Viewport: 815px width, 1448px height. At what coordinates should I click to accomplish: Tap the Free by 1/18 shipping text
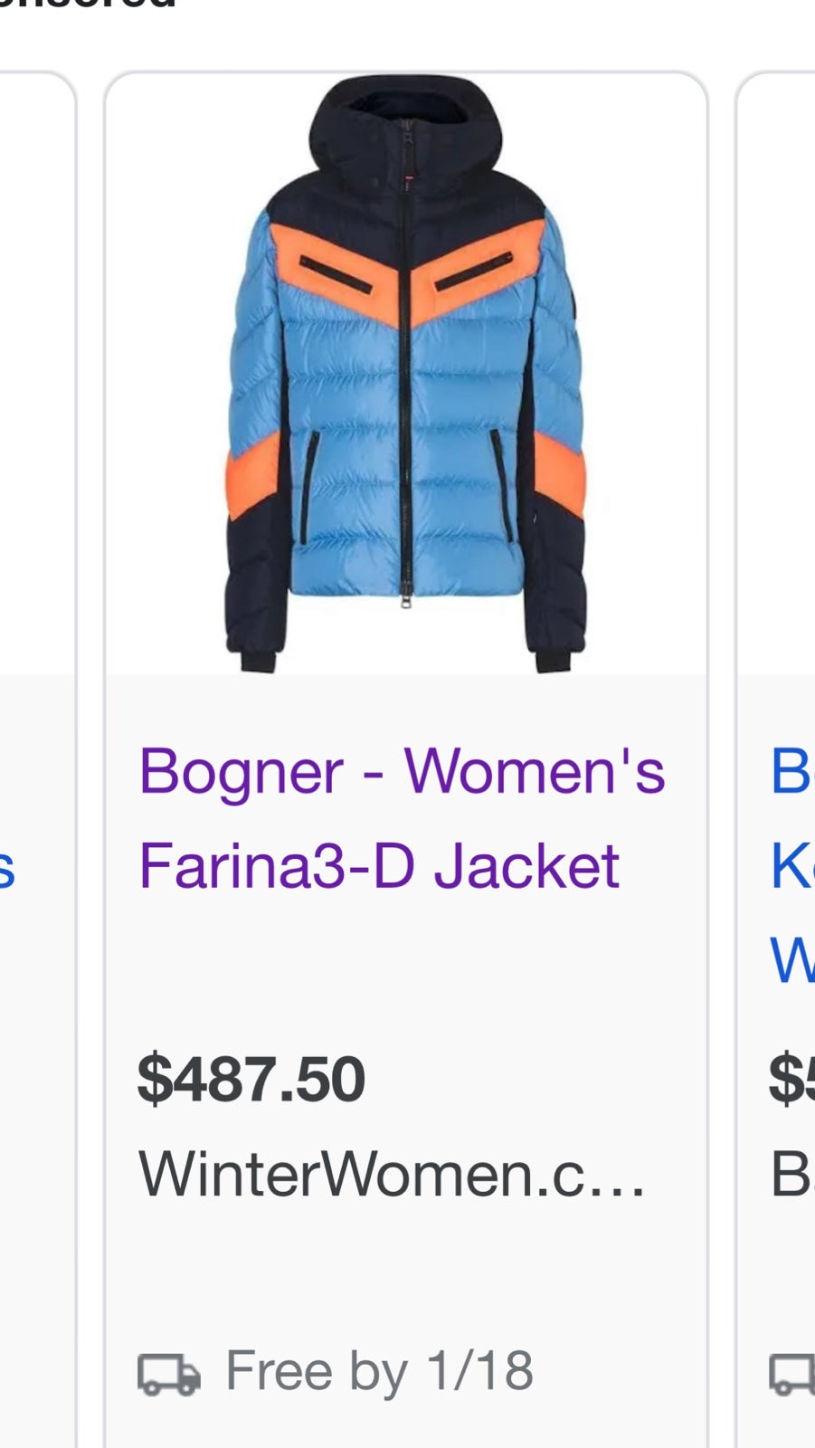point(379,1370)
